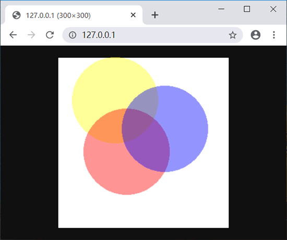Close the 127.0.0.1 tab
The height and width of the screenshot is (240, 287).
[133, 15]
